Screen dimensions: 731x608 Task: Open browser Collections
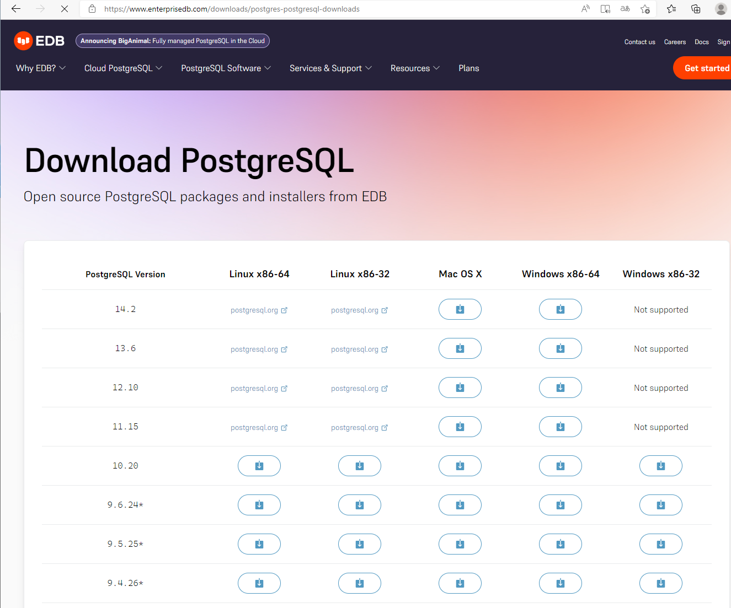point(696,9)
